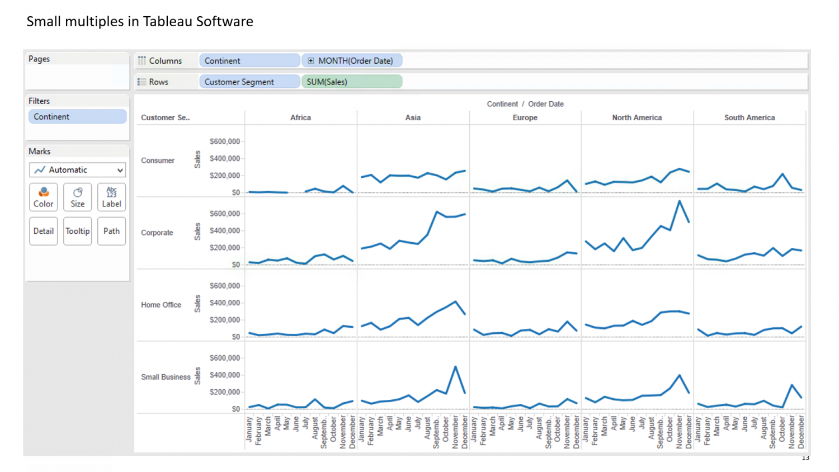Select the Detail icon on the Marks card
Viewport: 839px width, 472px height.
[43, 231]
